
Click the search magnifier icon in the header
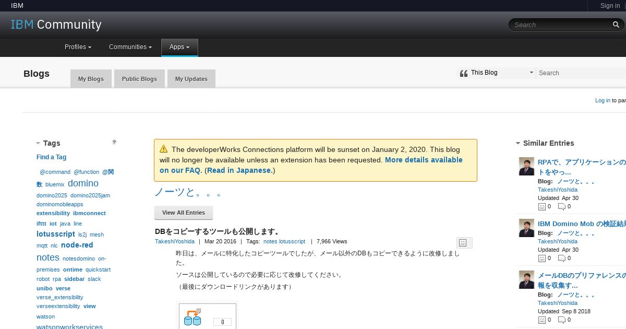(x=616, y=25)
